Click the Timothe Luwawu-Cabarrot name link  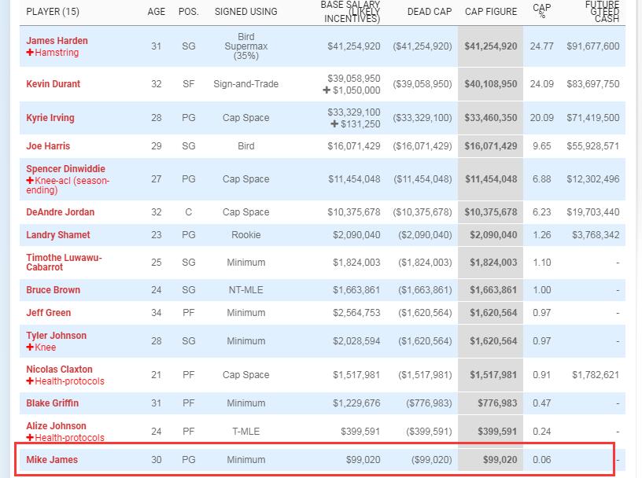(64, 263)
